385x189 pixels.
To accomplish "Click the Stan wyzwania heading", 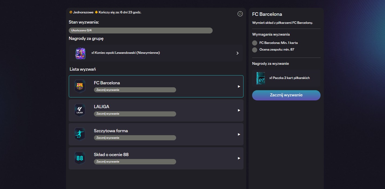I will (84, 22).
